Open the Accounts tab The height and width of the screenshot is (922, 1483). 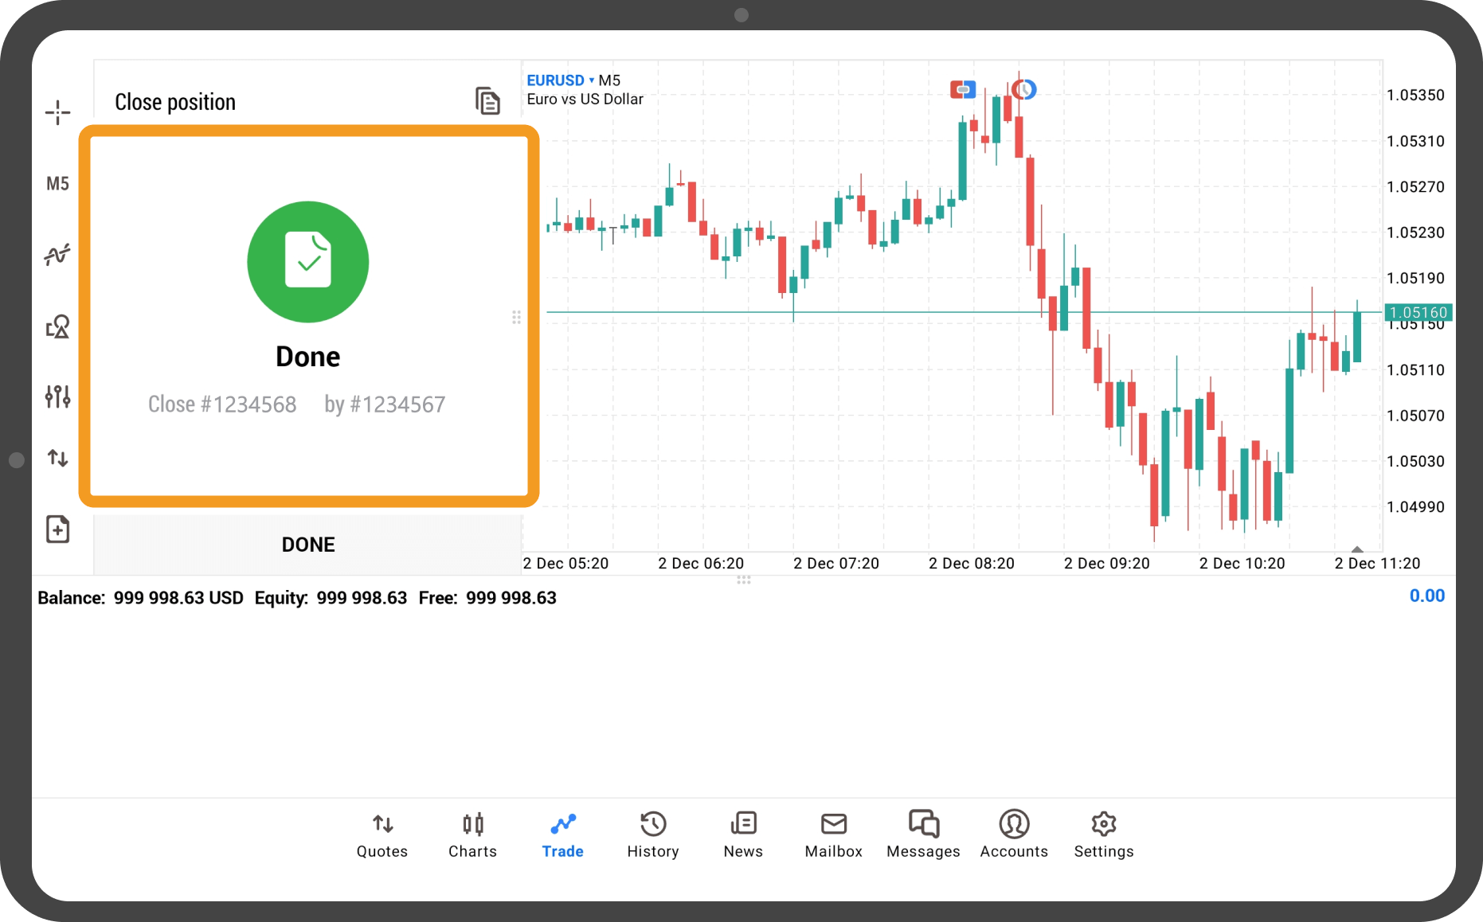(x=1014, y=834)
